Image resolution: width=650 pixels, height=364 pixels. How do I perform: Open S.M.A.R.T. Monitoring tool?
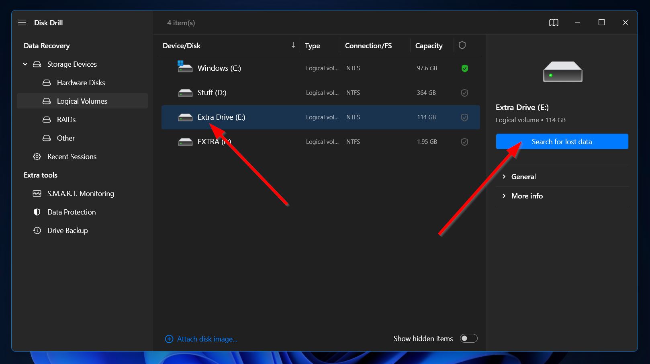click(81, 193)
